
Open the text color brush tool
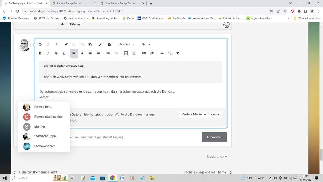point(100,44)
